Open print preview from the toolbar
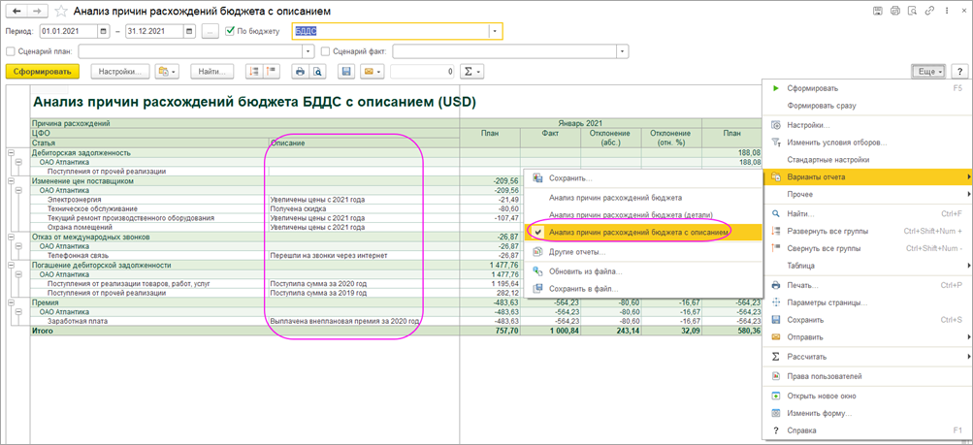Screen dimensions: 973x445 [317, 72]
